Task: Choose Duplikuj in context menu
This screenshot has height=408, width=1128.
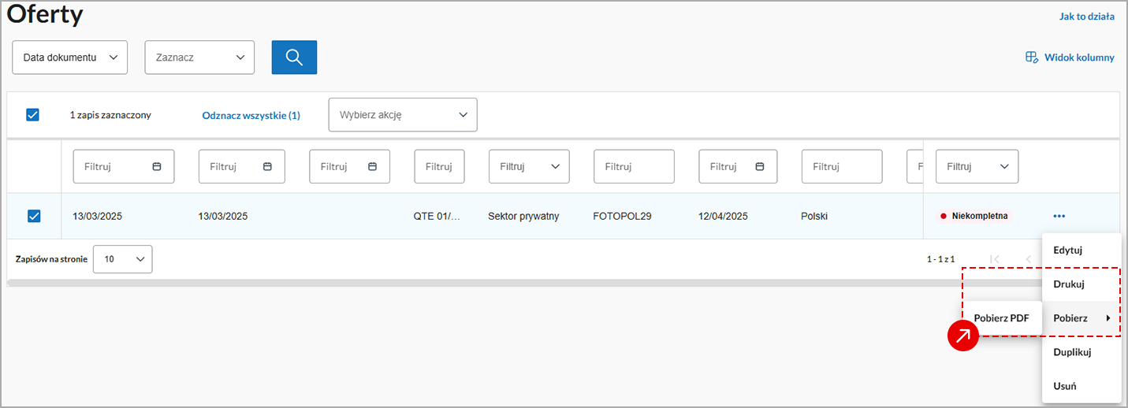Action: click(1072, 352)
